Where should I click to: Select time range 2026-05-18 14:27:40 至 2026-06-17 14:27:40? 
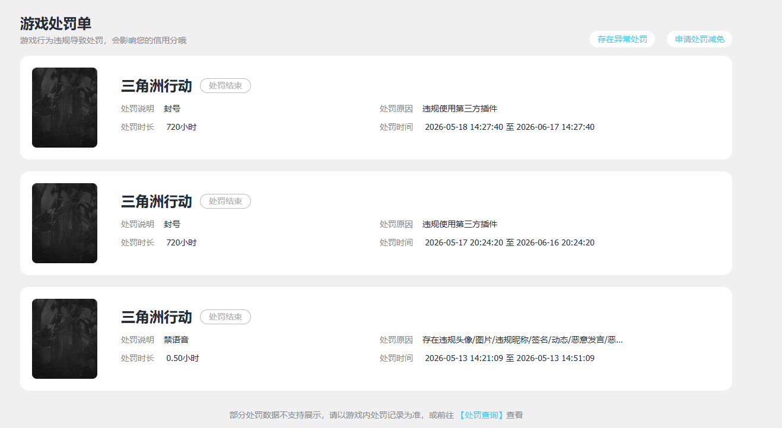(x=510, y=127)
